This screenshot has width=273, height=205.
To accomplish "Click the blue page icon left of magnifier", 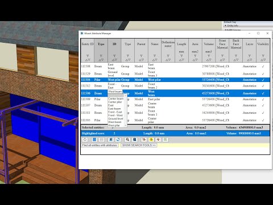I will click(x=118, y=140).
